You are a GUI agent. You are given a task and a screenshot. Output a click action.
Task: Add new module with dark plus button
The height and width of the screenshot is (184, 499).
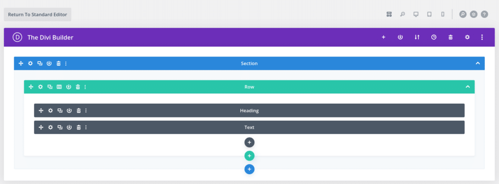[x=249, y=143]
